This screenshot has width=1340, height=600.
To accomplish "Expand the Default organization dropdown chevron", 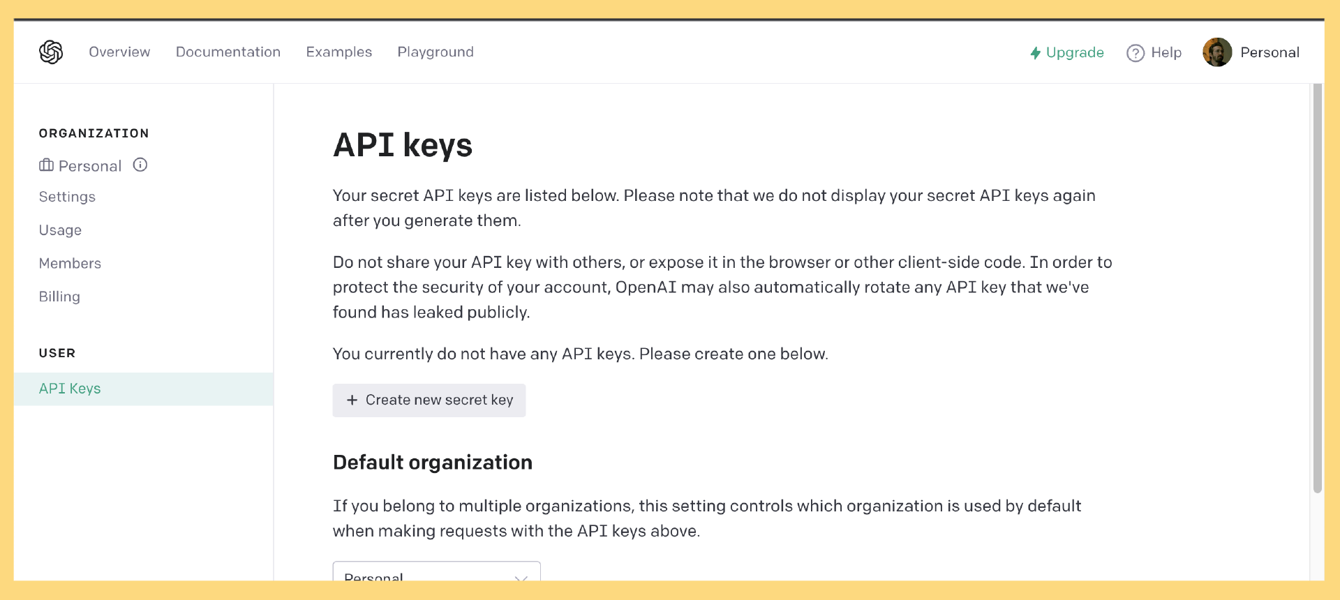I will [x=521, y=578].
